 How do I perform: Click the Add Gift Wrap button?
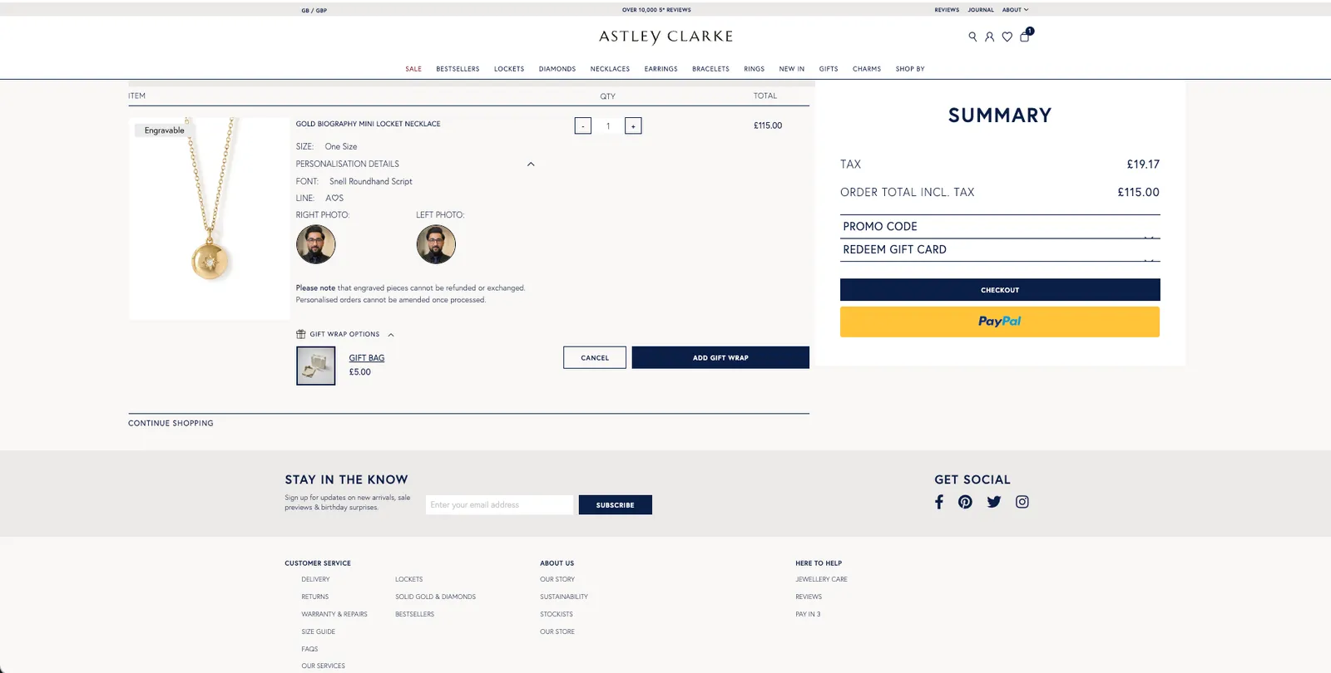tap(720, 357)
